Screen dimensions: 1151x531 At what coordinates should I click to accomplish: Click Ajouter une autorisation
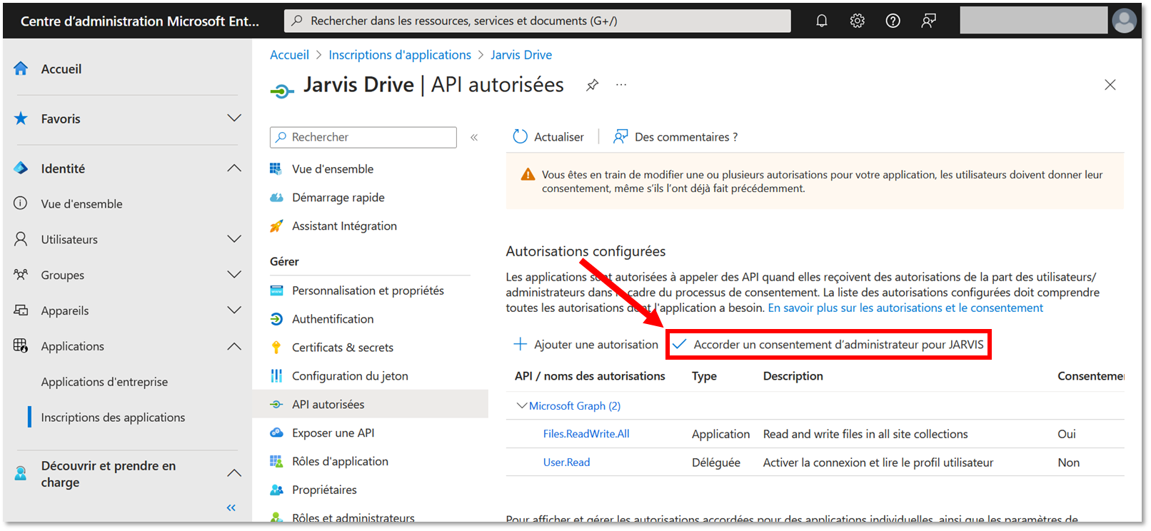(x=585, y=344)
